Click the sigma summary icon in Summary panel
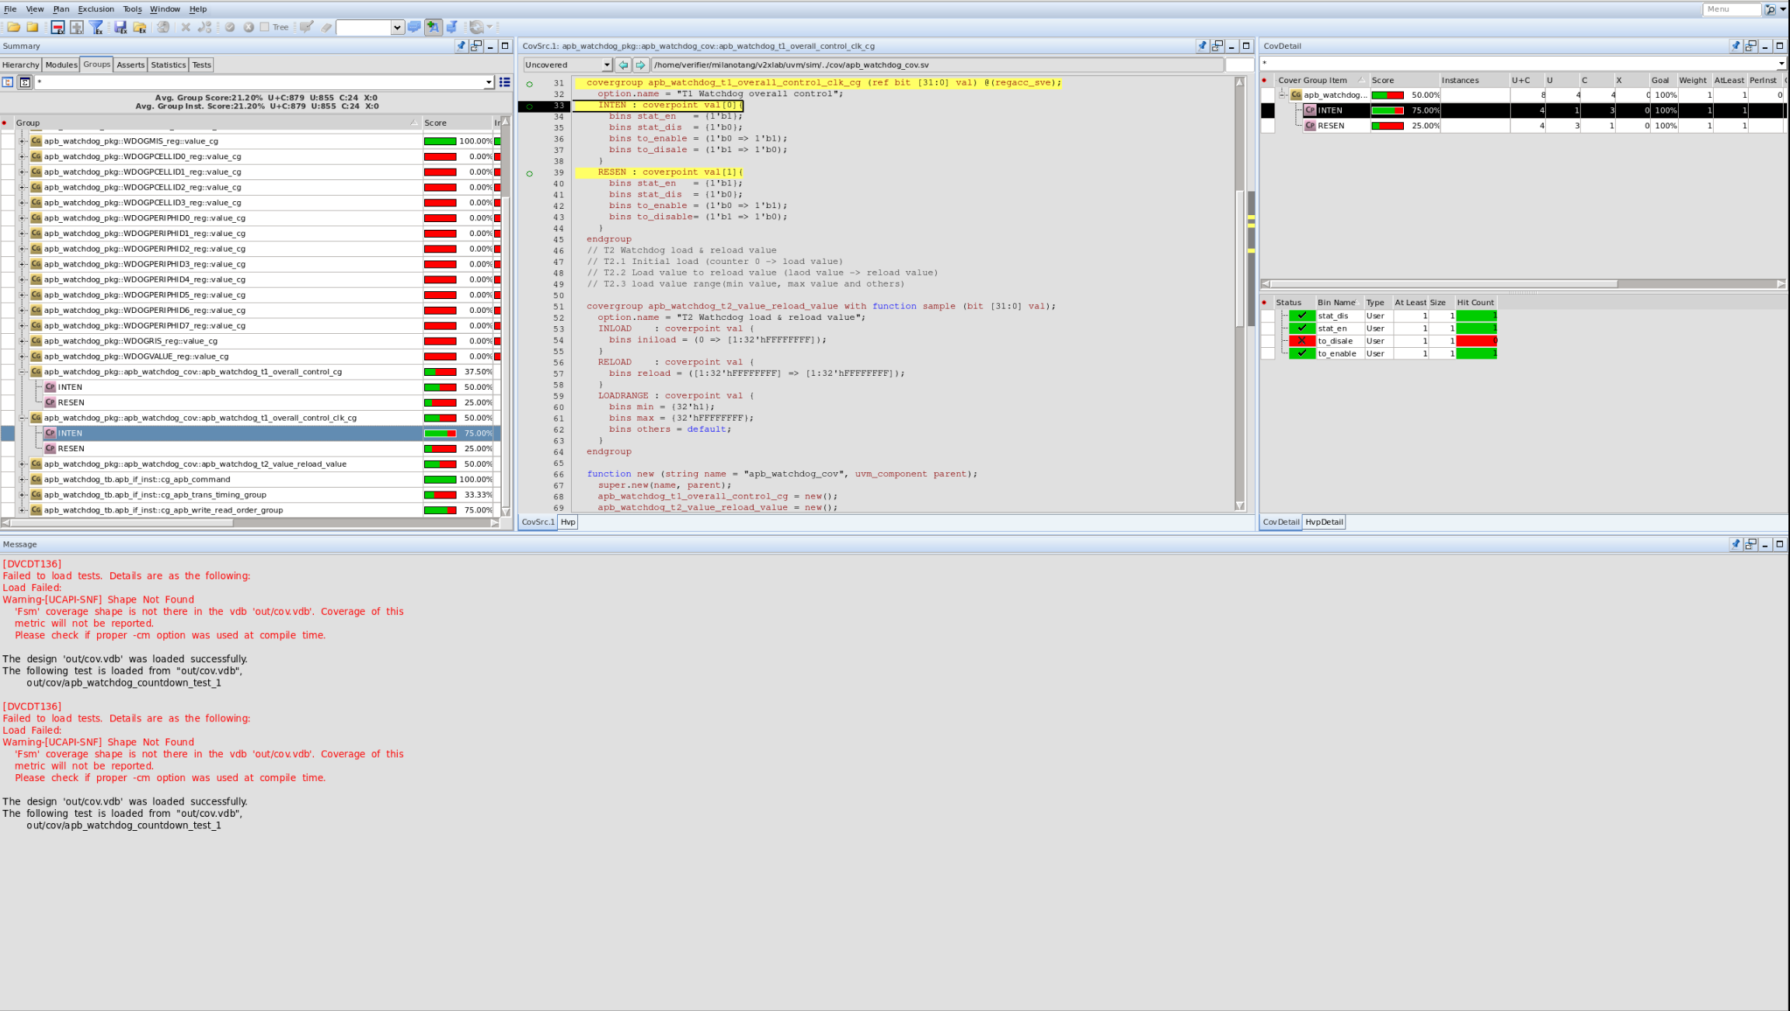1790x1011 pixels. pyautogui.click(x=25, y=82)
